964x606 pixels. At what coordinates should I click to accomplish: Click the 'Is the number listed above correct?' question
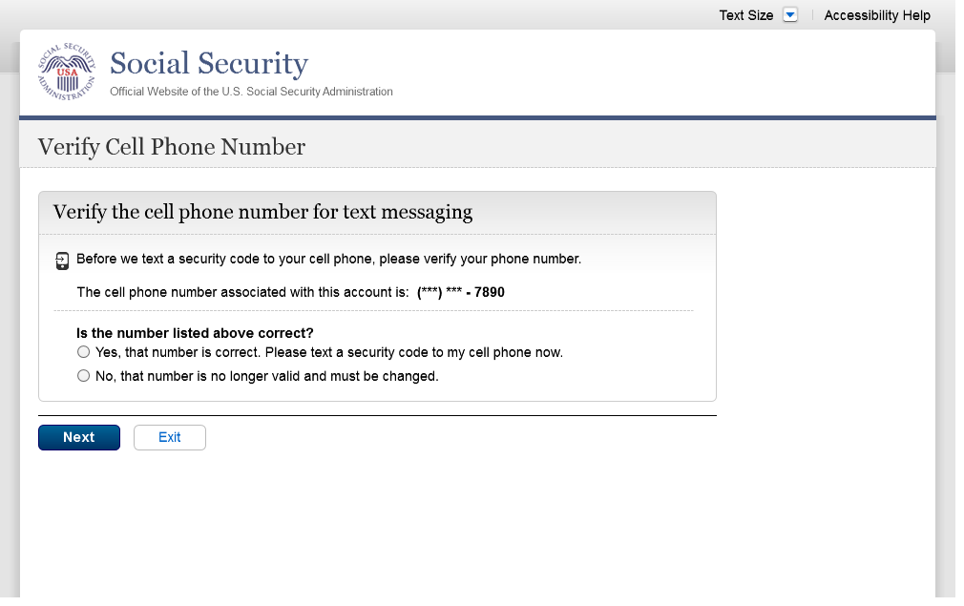195,333
